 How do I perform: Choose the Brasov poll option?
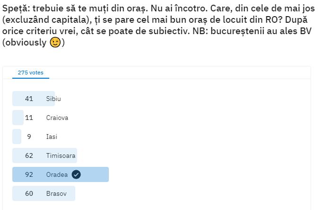(56, 193)
